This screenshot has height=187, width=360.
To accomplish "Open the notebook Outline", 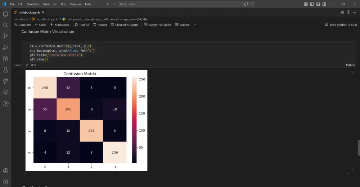I will [182, 25].
